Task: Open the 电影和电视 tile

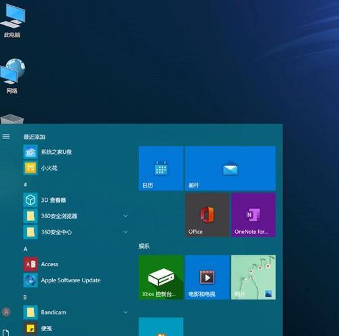Action: pyautogui.click(x=207, y=277)
